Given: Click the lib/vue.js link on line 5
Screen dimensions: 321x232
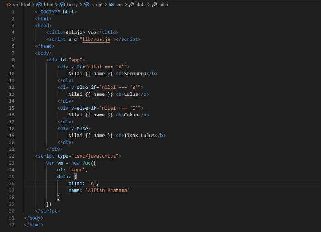Looking at the screenshot, I should coord(96,39).
